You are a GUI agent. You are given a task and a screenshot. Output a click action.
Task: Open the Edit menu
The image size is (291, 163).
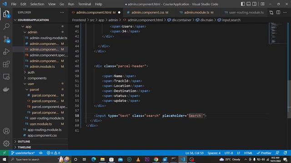point(23,4)
